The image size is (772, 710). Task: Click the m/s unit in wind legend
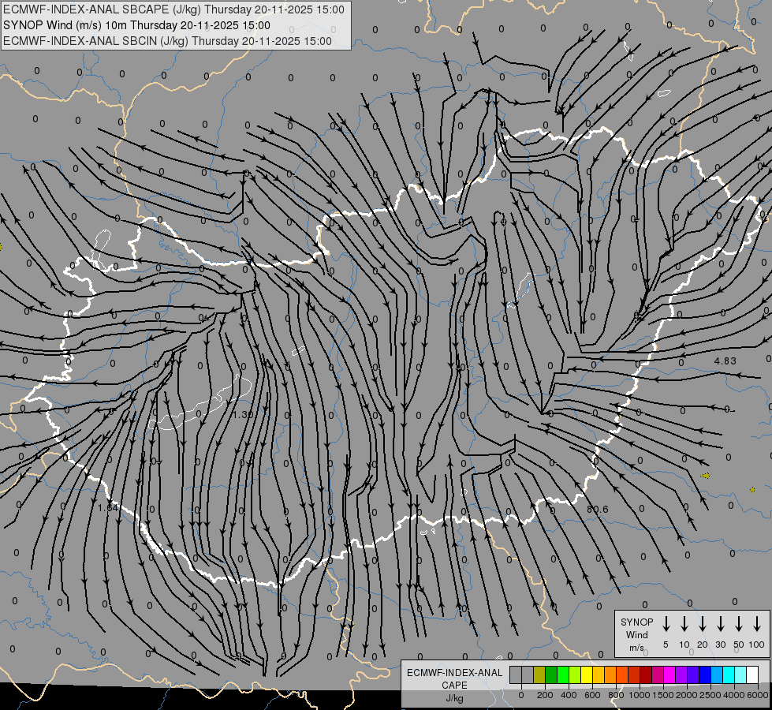tap(636, 648)
